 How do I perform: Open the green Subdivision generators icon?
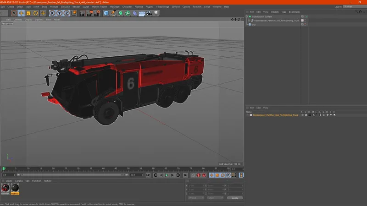121,13
